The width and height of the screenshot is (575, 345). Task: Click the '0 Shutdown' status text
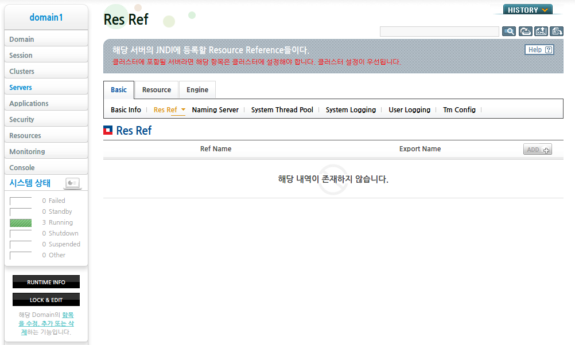pyautogui.click(x=60, y=233)
